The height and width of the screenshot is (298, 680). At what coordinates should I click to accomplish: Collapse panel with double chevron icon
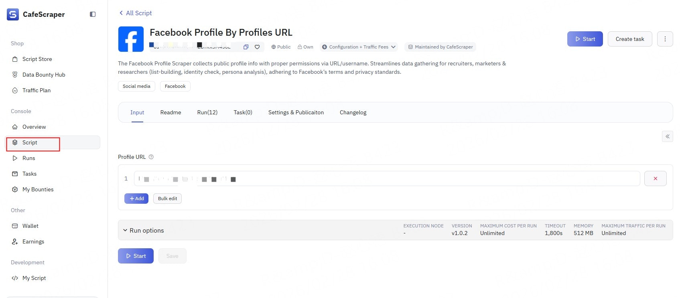tap(667, 136)
